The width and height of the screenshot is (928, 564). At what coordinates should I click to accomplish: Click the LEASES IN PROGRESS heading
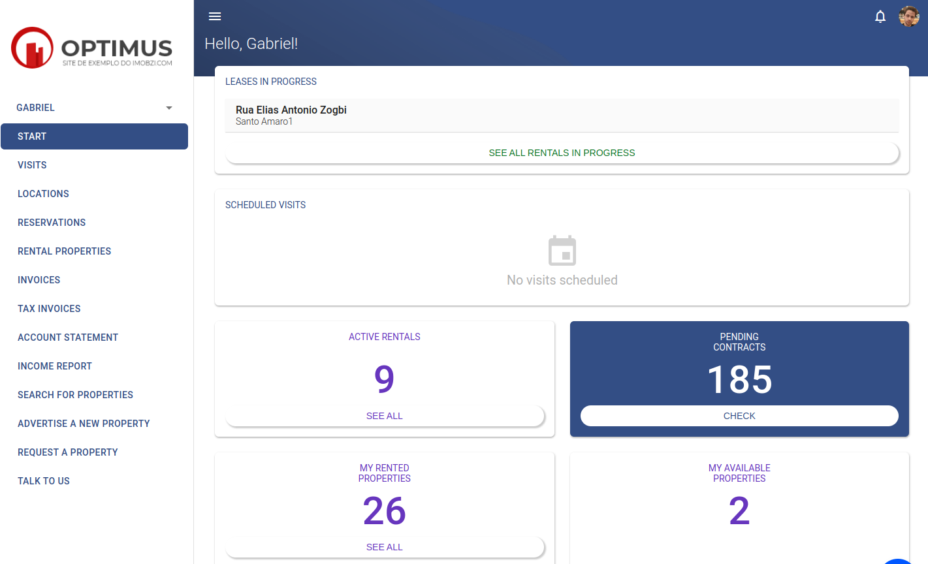271,82
